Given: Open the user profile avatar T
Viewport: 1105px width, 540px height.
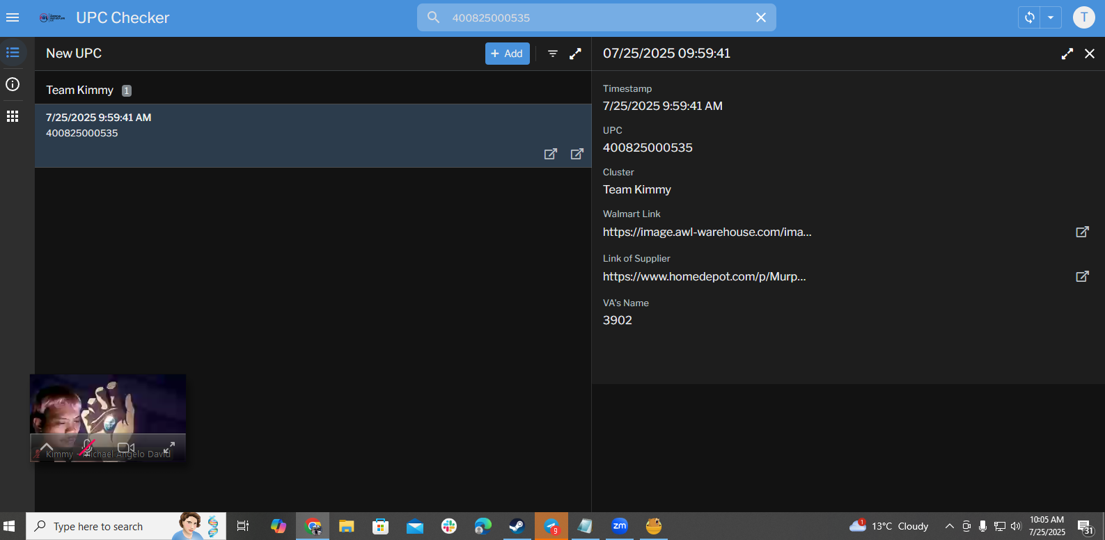Looking at the screenshot, I should click(1083, 17).
